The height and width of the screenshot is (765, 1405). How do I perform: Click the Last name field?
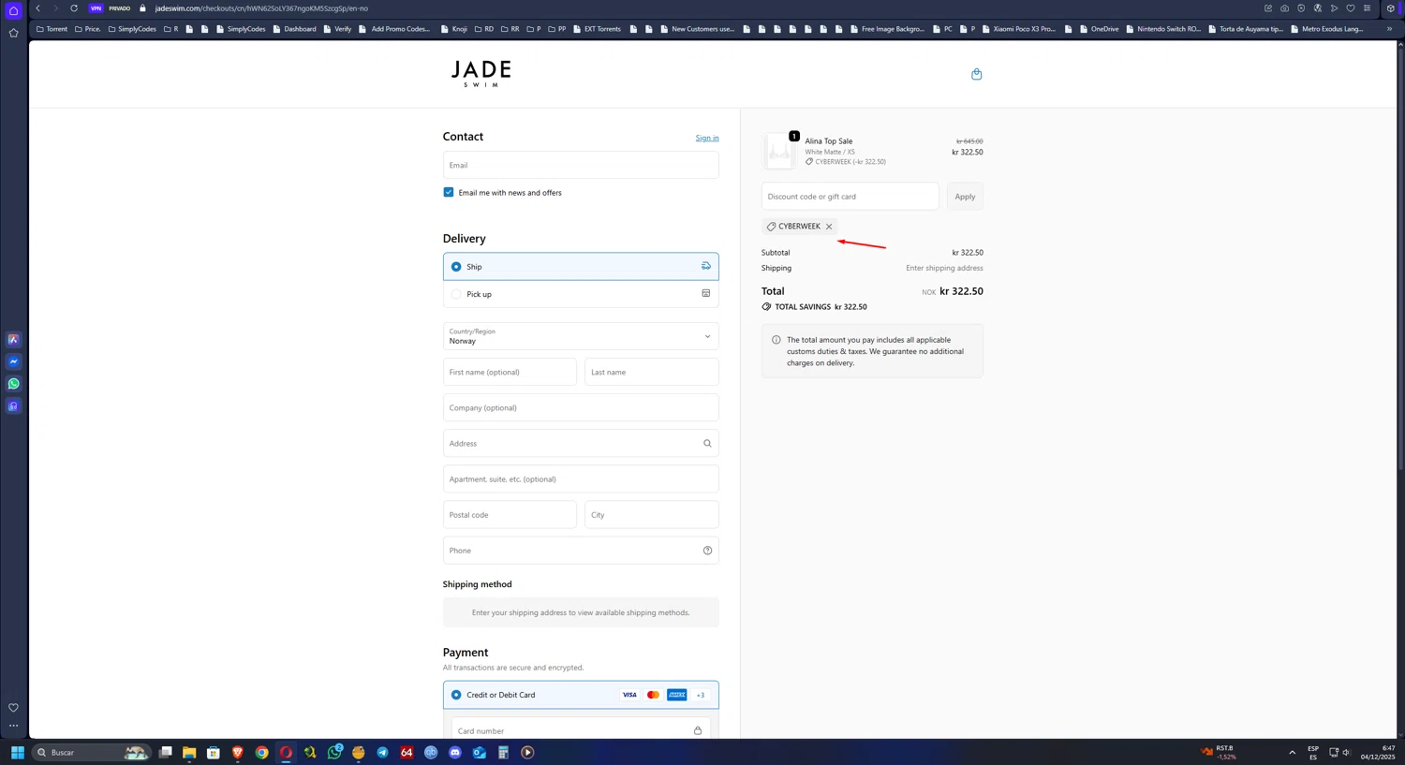[651, 372]
